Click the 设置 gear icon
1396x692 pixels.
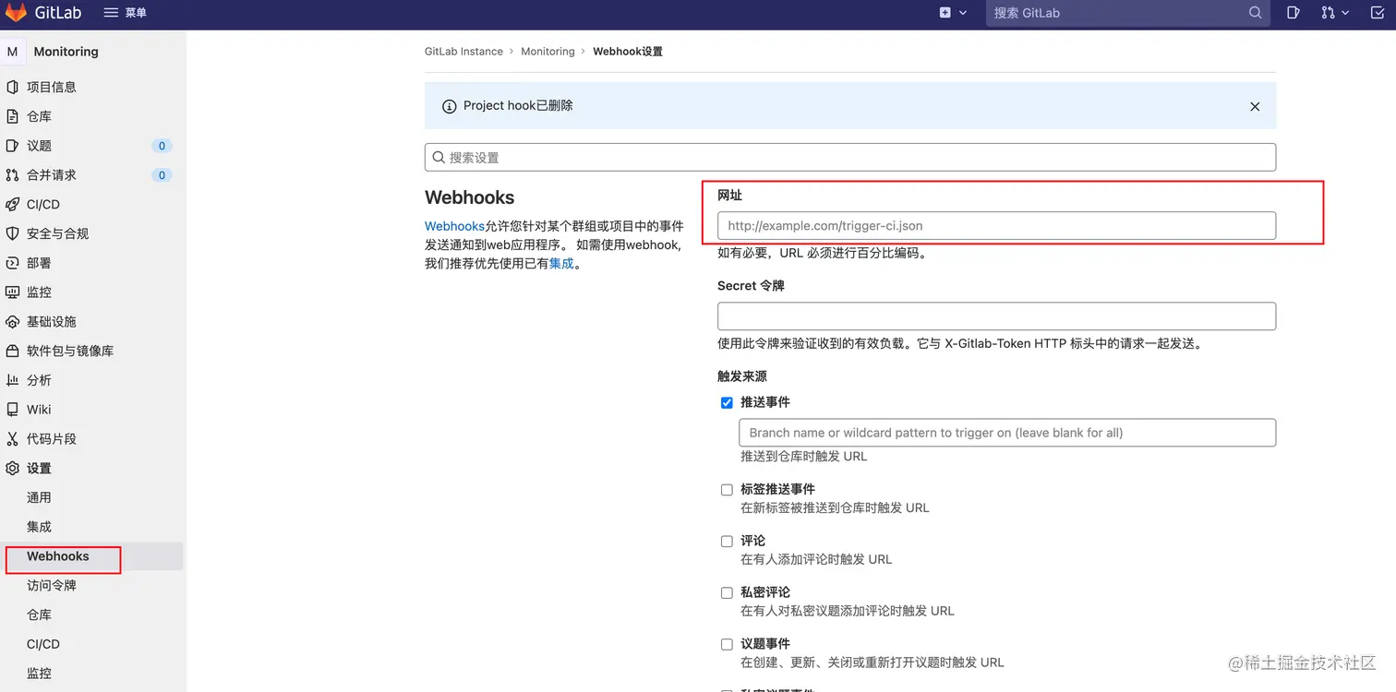[12, 469]
